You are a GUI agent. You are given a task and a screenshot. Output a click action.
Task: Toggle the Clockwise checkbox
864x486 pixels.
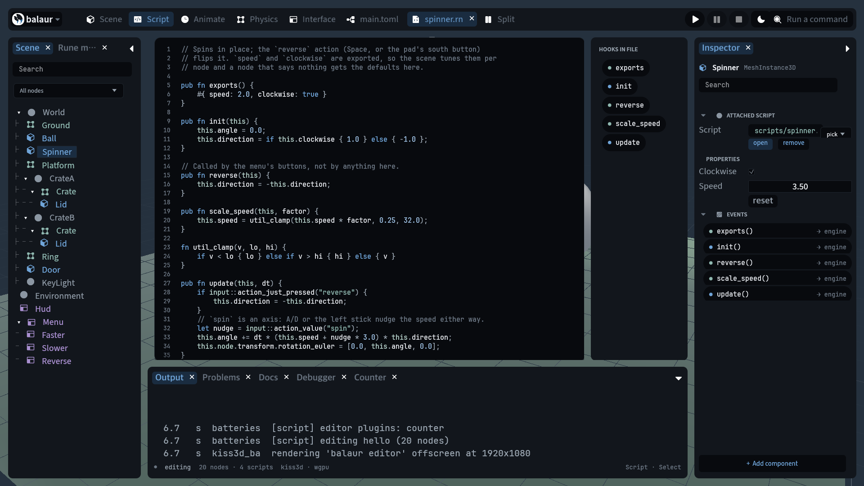coord(751,172)
